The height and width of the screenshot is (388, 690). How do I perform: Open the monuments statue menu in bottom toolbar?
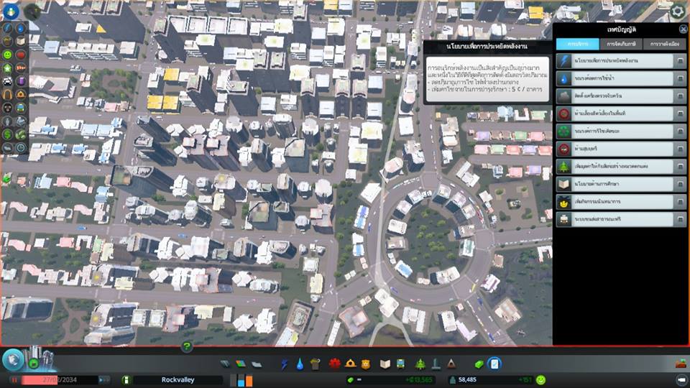coord(436,364)
